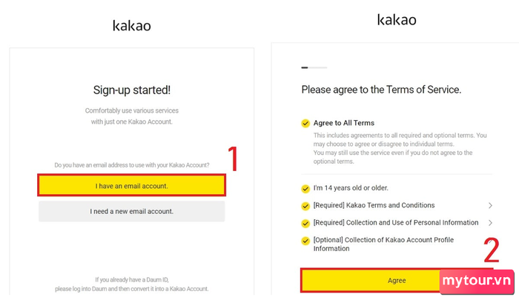The width and height of the screenshot is (519, 300).
Task: Click the sign-up step progress bar
Action: [x=314, y=67]
